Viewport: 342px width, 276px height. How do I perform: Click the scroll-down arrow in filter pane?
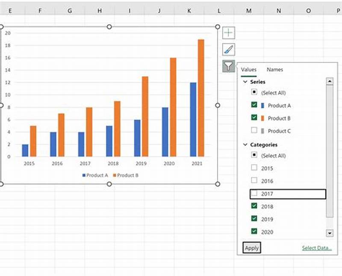(330, 233)
